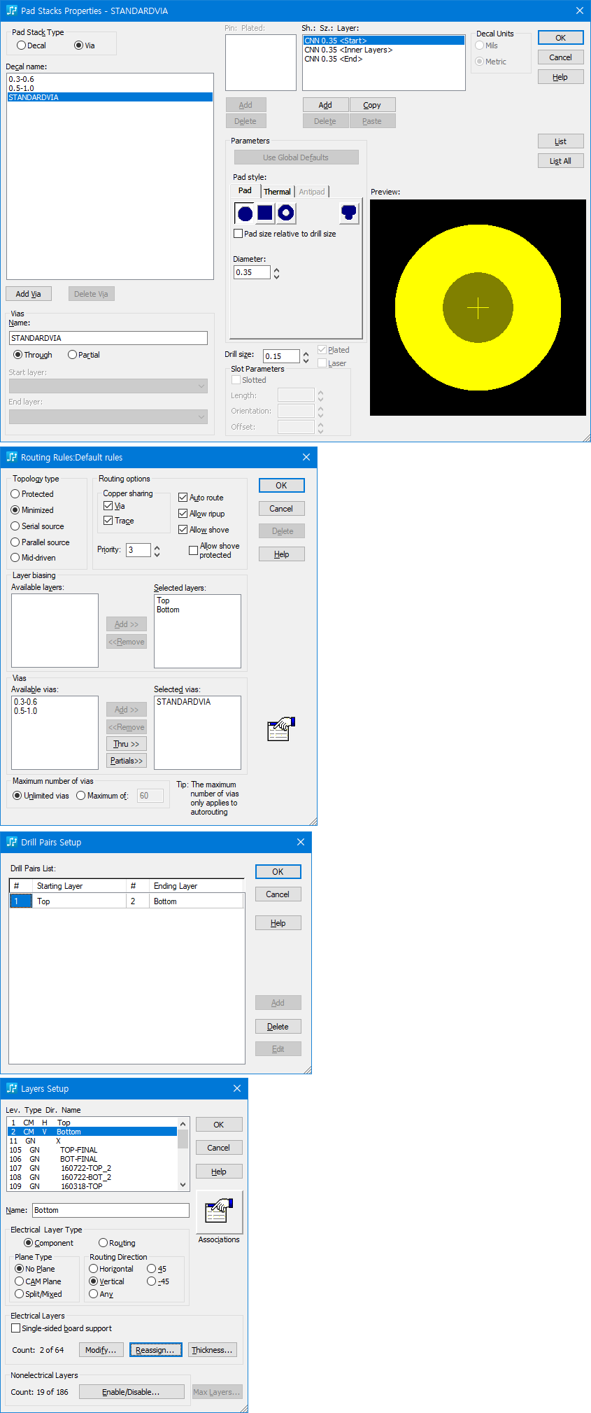Select the 0.5-1.0 entry in Decal name list
Screen dimensions: 591x1413
pyautogui.click(x=22, y=88)
